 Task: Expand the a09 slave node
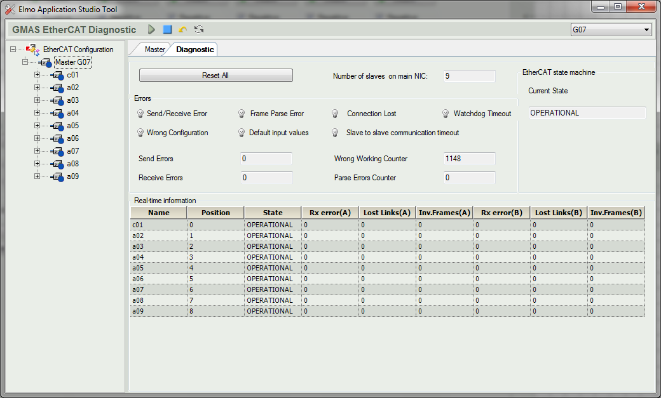(37, 176)
